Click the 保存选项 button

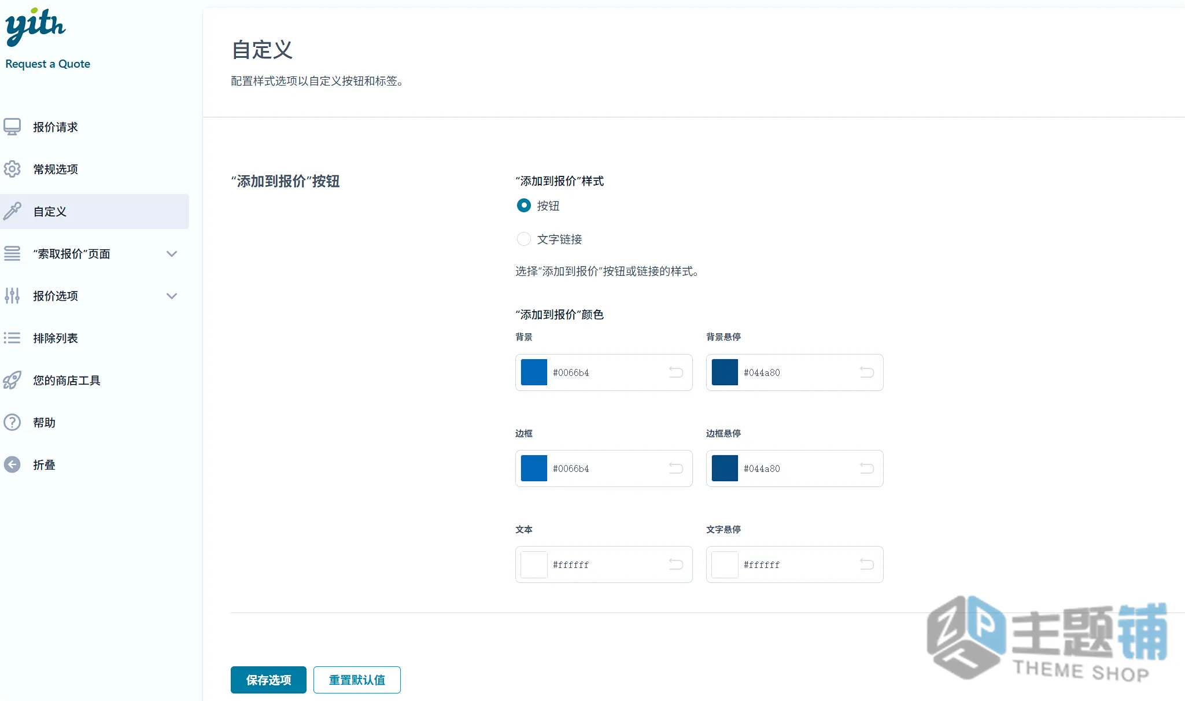(268, 680)
